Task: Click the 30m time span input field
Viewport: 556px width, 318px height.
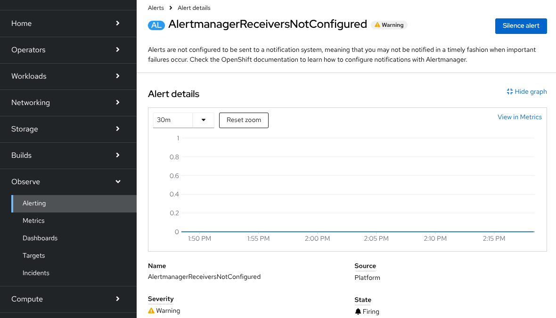Action: pyautogui.click(x=173, y=120)
